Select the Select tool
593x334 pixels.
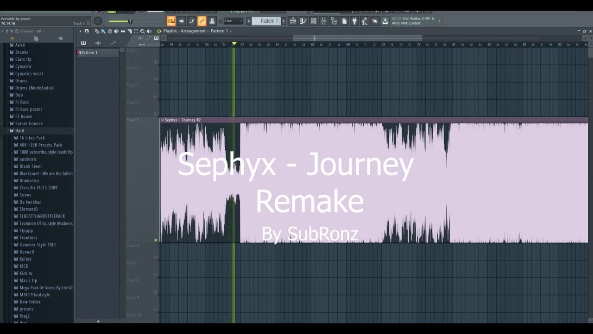(136, 31)
